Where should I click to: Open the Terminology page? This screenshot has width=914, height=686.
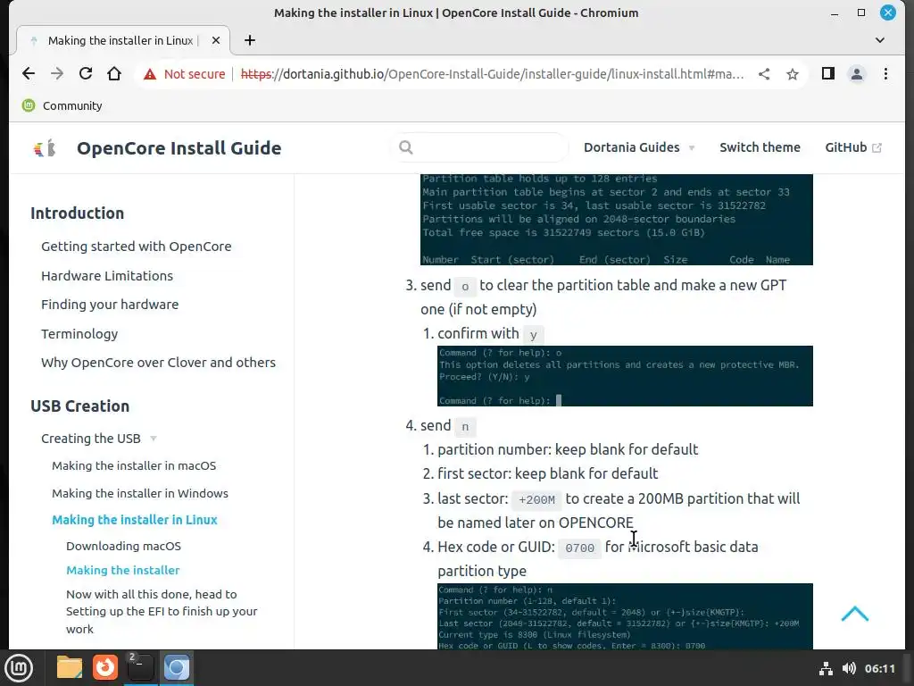click(79, 334)
